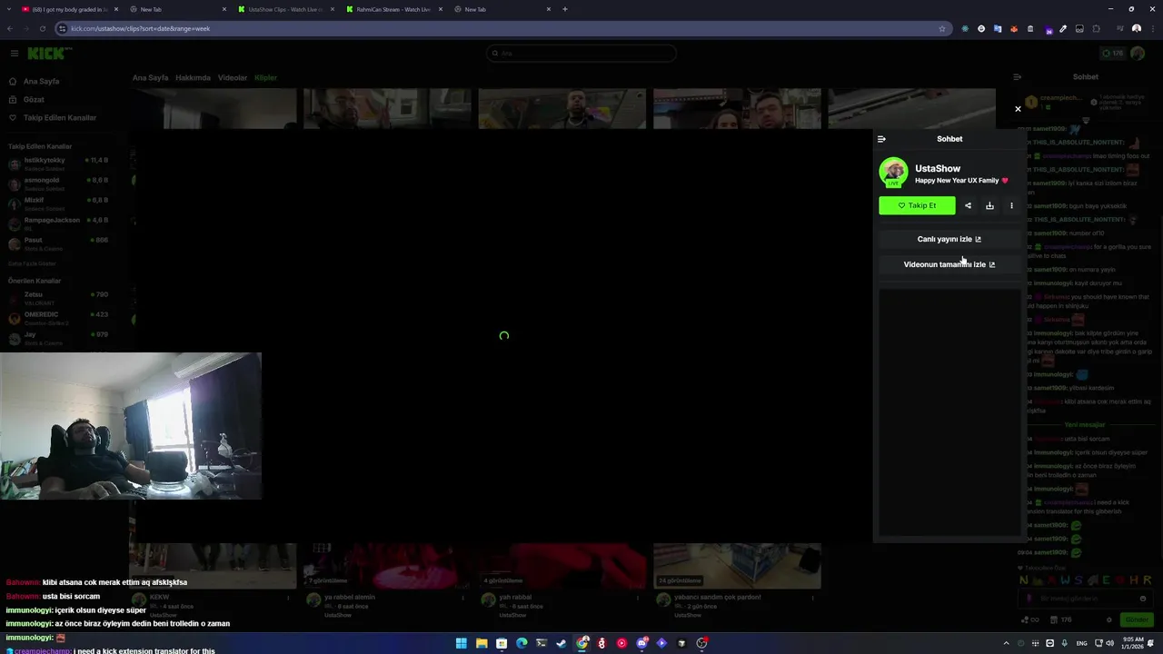Click the Takip Et follow button

tap(917, 205)
